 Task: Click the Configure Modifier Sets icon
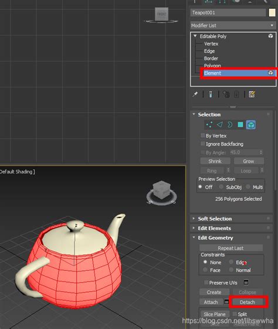click(x=252, y=94)
